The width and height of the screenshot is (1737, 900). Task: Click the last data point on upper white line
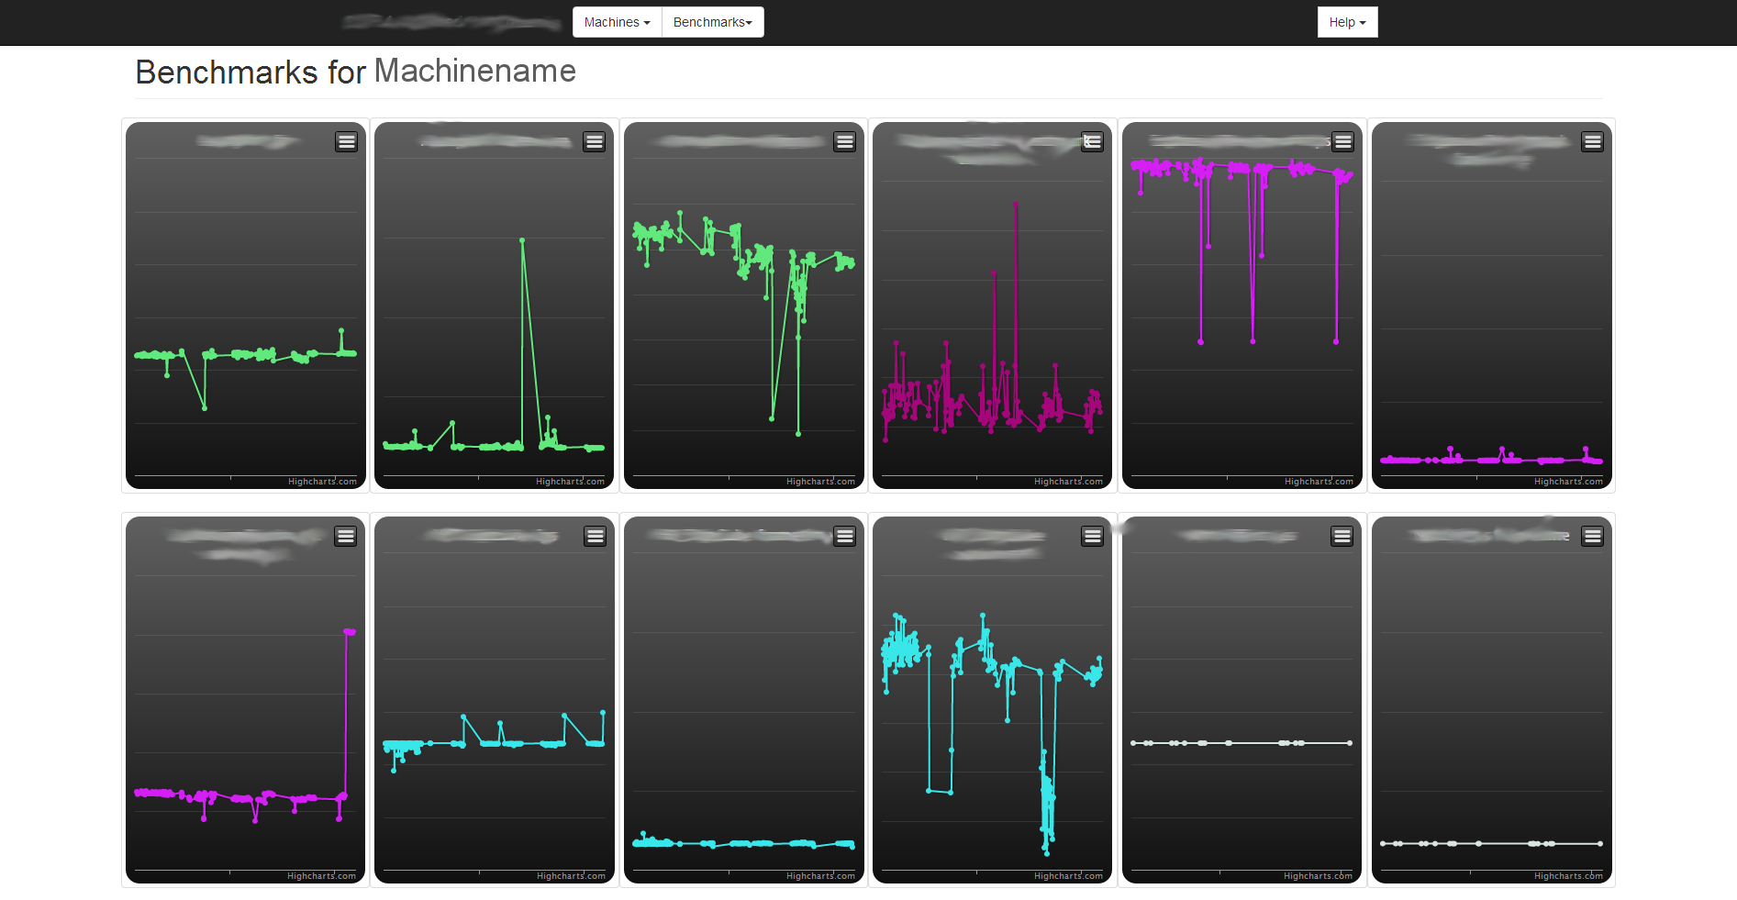coord(1349,743)
